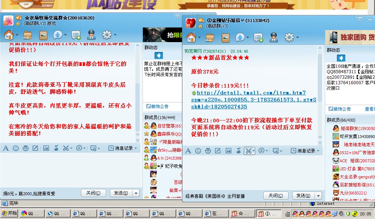
Task: Click music note icon in 农场牧场交流群 chat toolbar
Action: click(x=56, y=148)
